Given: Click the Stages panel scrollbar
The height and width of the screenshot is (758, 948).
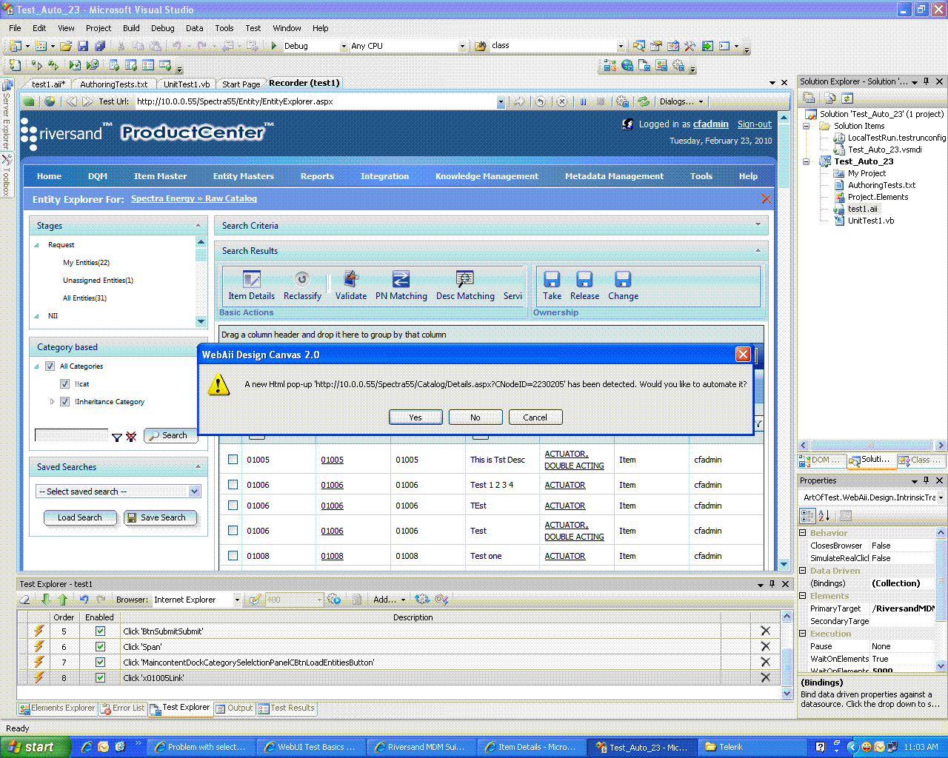Looking at the screenshot, I should 201,281.
